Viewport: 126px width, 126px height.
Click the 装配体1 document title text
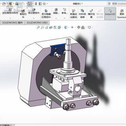[77, 4]
